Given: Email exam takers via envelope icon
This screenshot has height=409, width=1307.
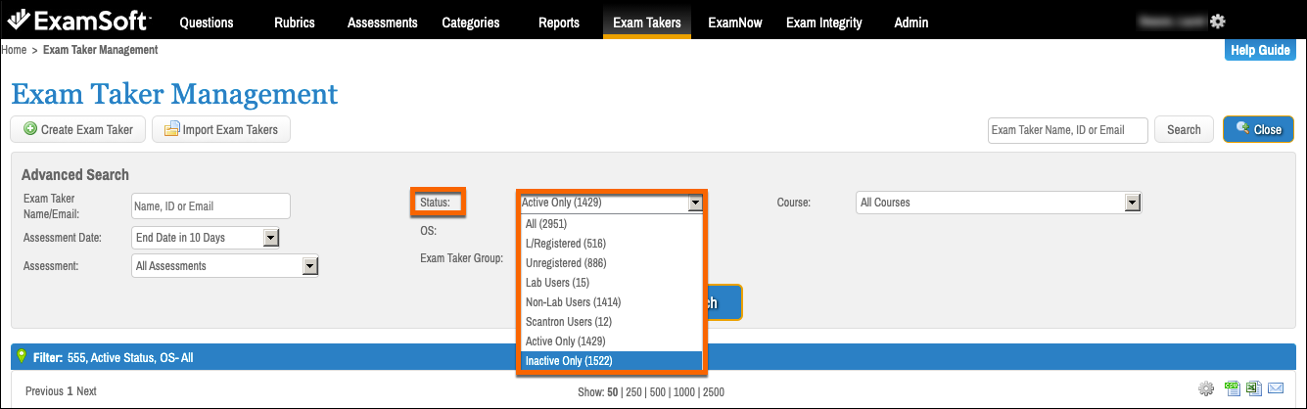Looking at the screenshot, I should [1276, 389].
